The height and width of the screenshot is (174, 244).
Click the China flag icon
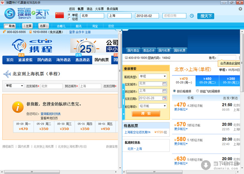coord(60,15)
